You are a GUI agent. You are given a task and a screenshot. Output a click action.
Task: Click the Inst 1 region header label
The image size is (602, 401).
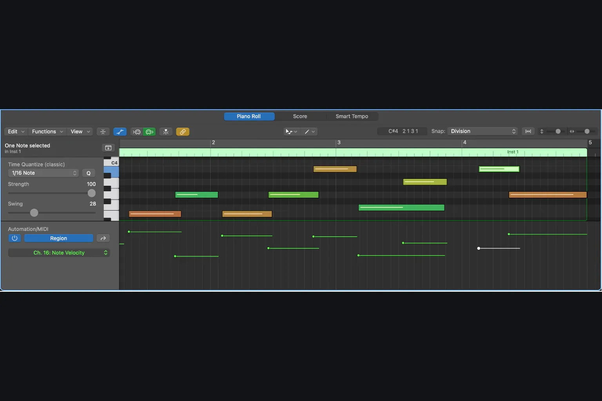pyautogui.click(x=513, y=152)
